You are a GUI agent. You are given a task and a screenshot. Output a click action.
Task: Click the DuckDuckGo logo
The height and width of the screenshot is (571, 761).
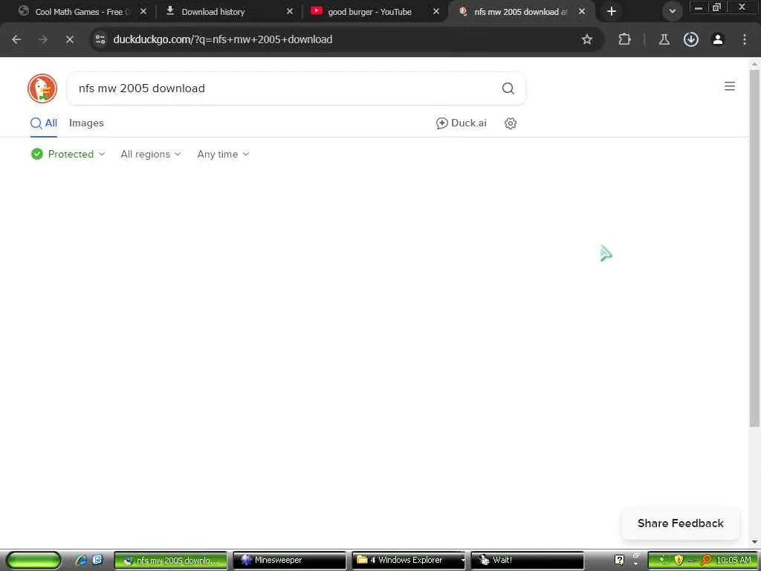click(x=42, y=88)
